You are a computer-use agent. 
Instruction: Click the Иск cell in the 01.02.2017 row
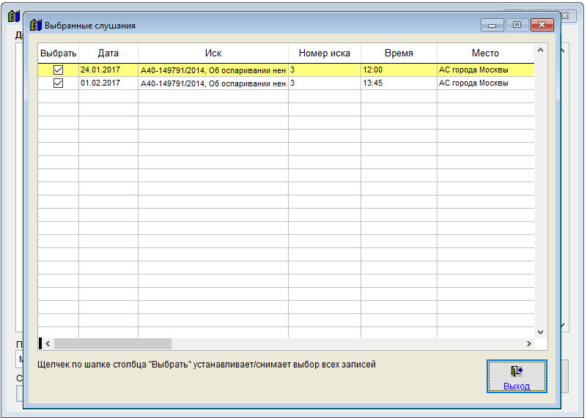tap(213, 83)
